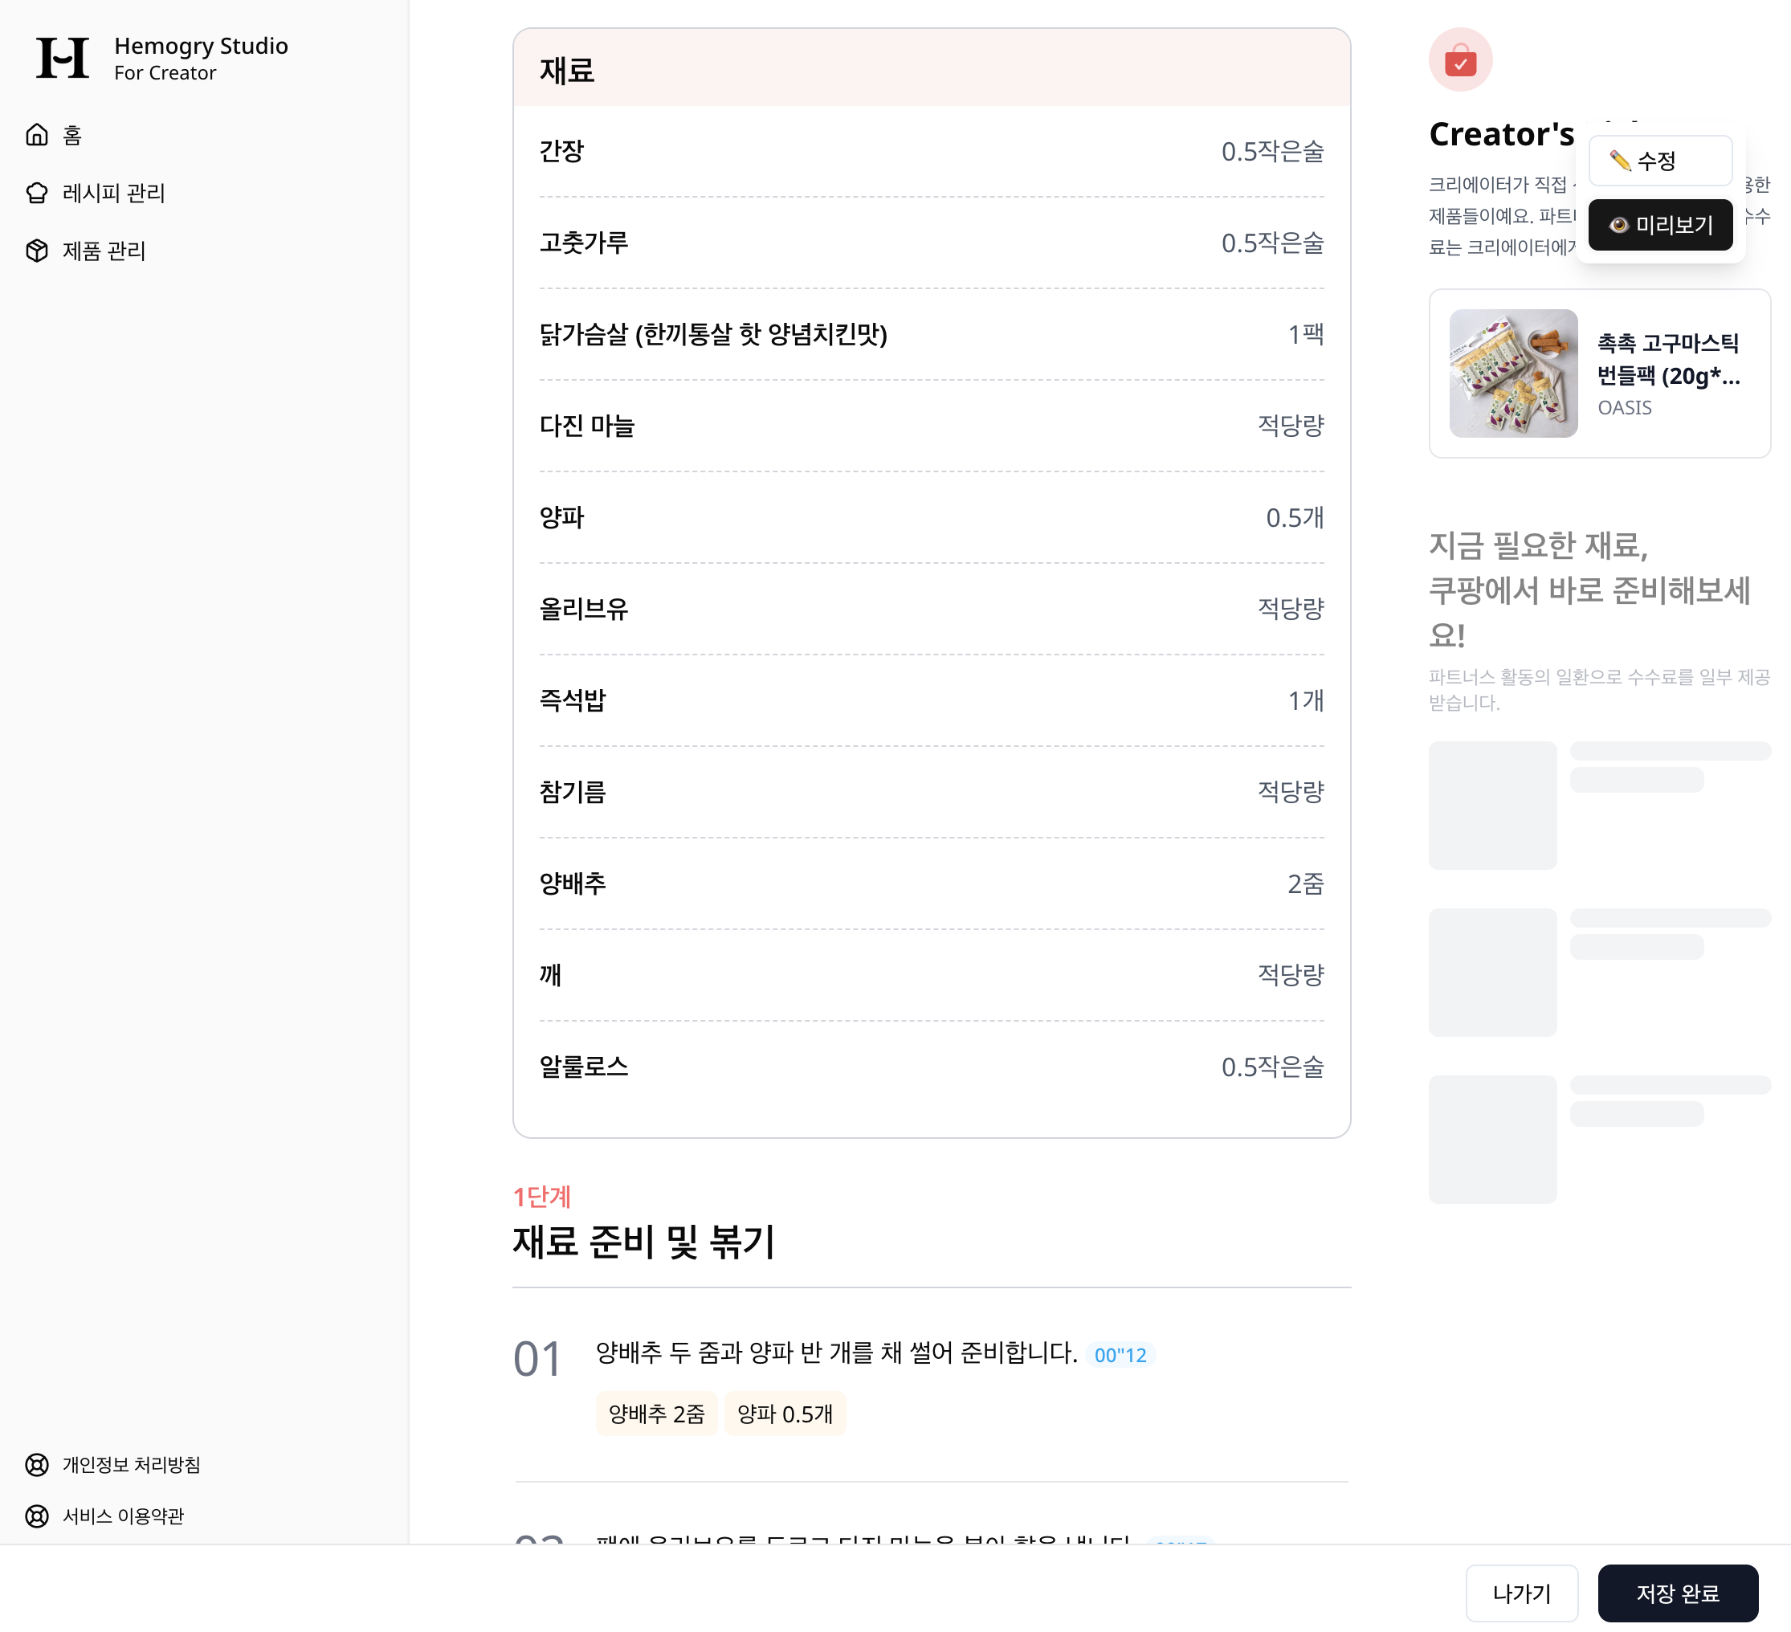Click the 양배추 2줌 ingredient tag
The width and height of the screenshot is (1791, 1632).
[655, 1414]
